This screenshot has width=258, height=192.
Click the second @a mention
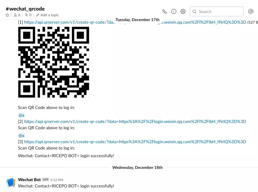21,136
